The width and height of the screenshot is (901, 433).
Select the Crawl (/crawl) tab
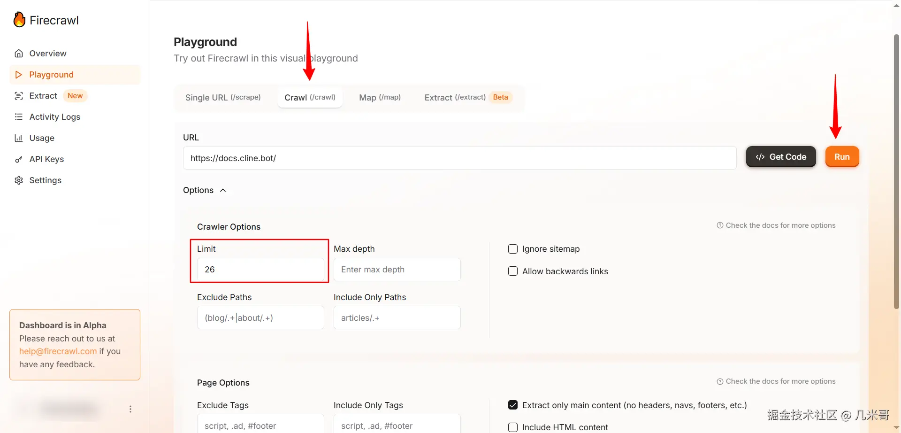[310, 98]
